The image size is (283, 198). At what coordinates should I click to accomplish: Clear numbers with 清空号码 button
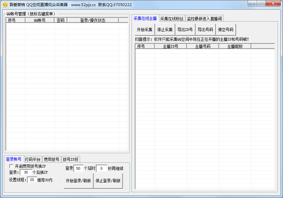[225, 30]
